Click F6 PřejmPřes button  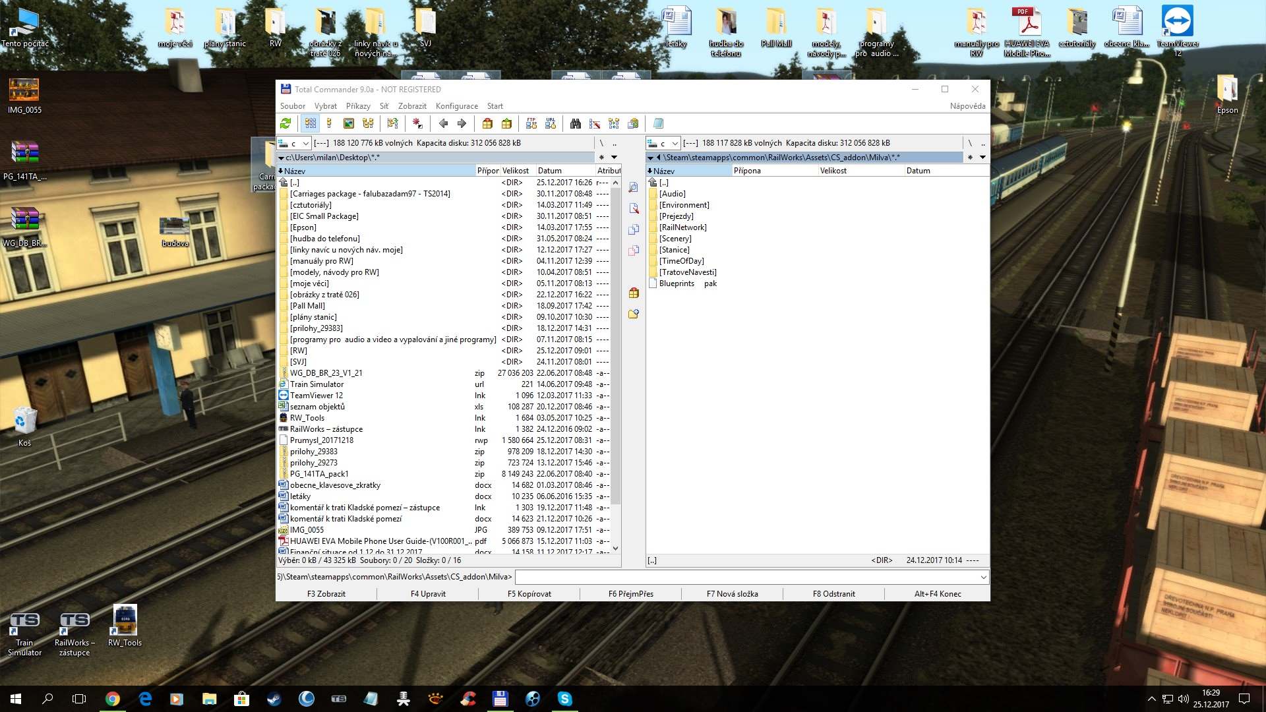(x=631, y=594)
